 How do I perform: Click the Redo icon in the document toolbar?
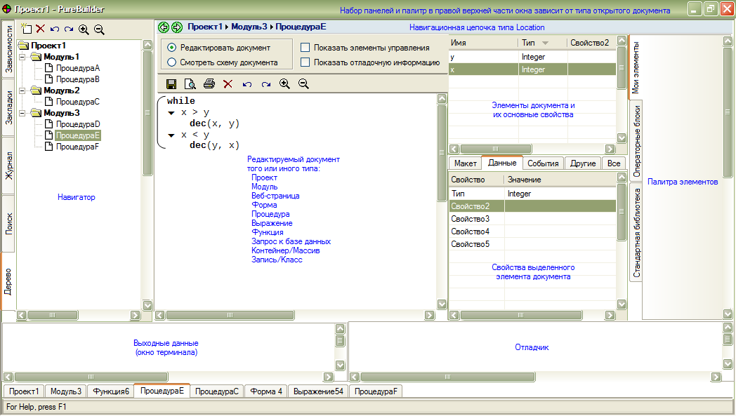(265, 84)
